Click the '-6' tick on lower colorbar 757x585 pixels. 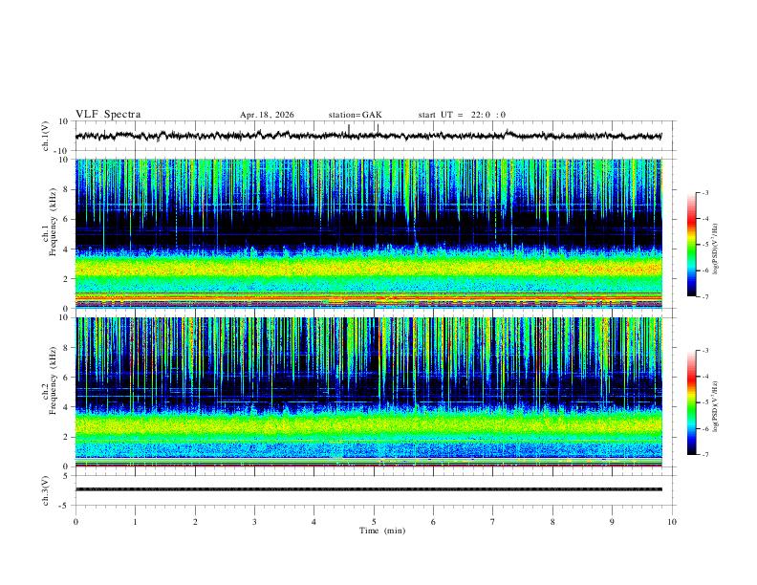click(704, 428)
